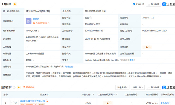The image size is (175, 105).
Task: Click the bell icon next to 工商信息
Action: click(x=15, y=4)
